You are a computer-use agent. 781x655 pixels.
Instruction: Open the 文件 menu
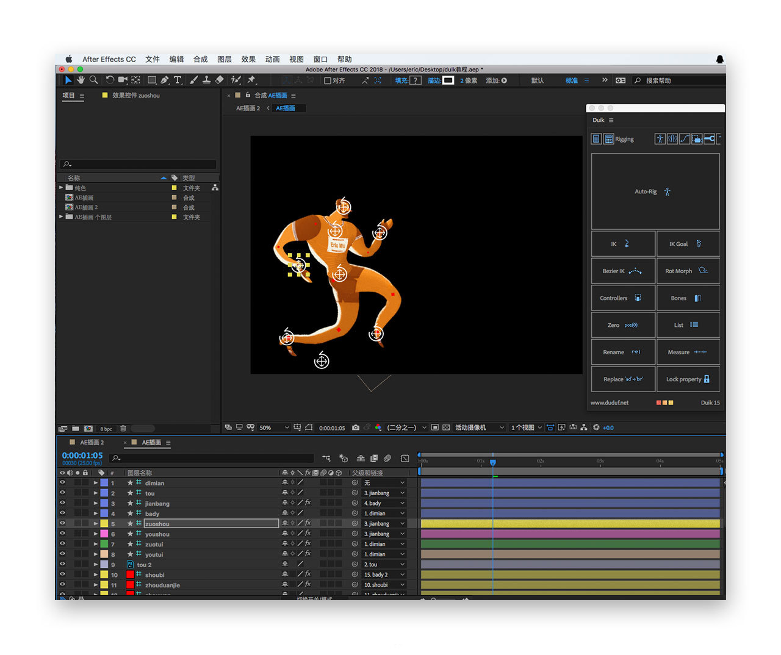(153, 59)
